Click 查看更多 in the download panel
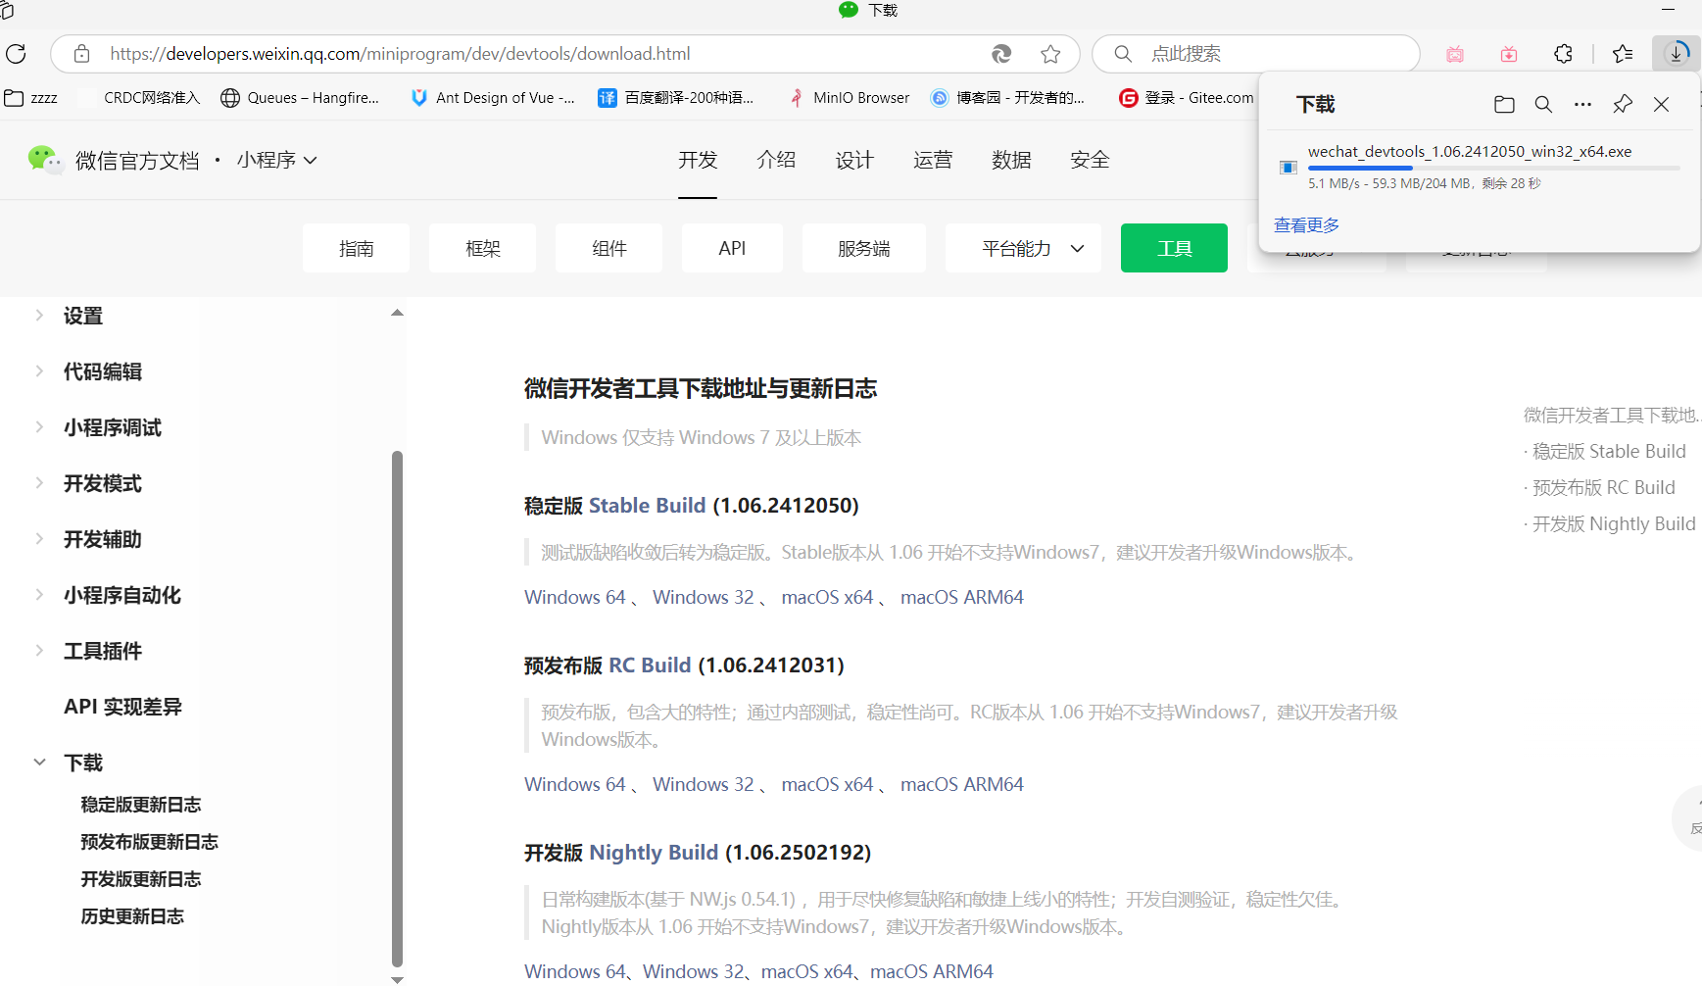Image resolution: width=1702 pixels, height=986 pixels. click(1306, 225)
